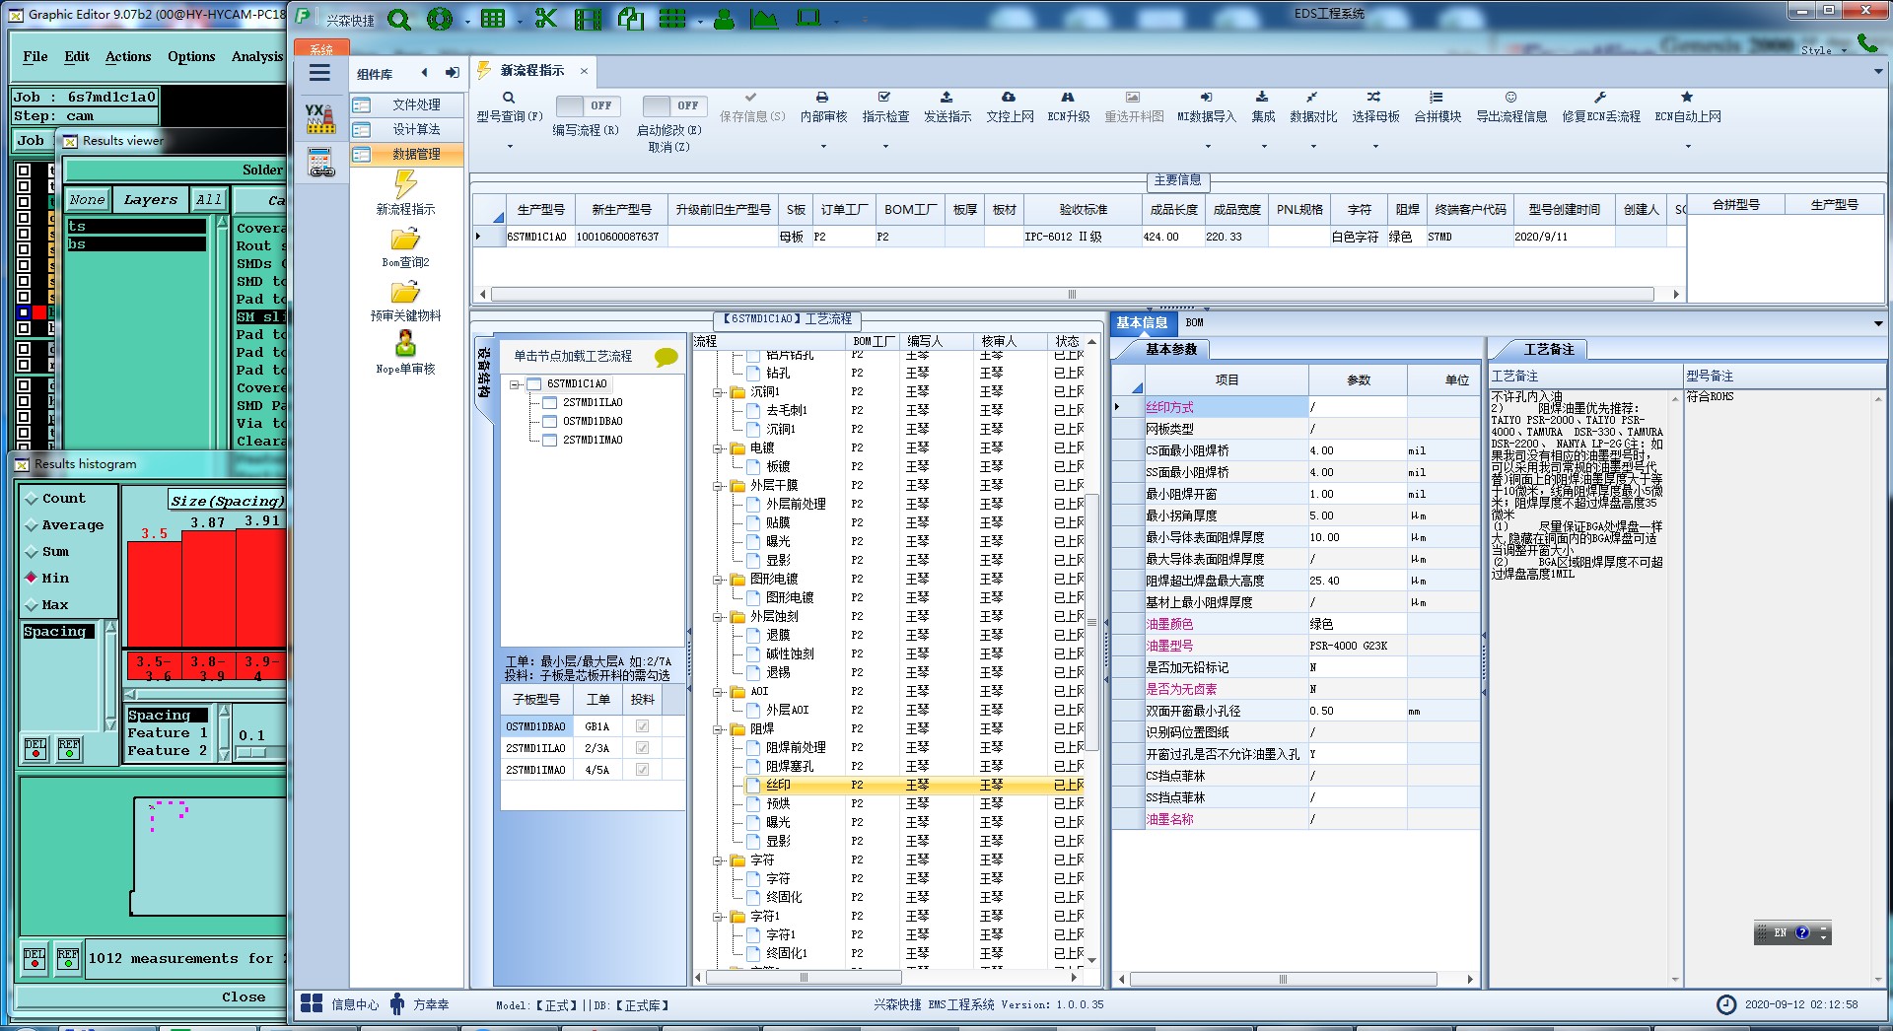The image size is (1893, 1031).
Task: Click 指示检查 check toolbar button
Action: [885, 107]
